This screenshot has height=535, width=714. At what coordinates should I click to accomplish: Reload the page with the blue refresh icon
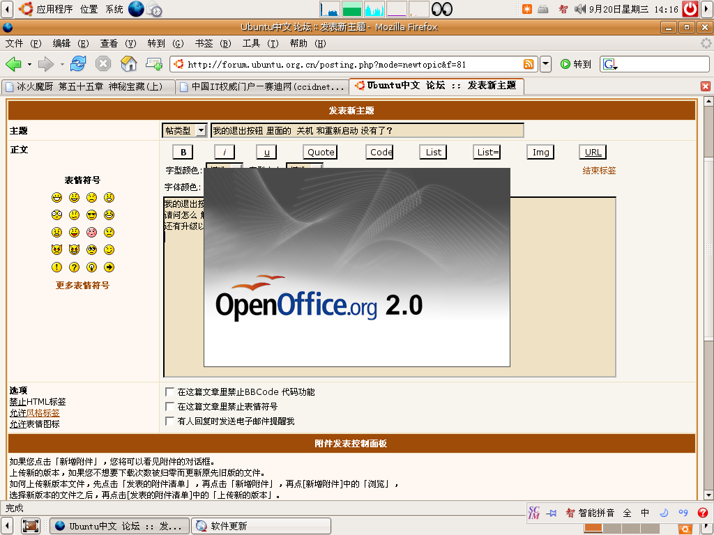click(78, 64)
